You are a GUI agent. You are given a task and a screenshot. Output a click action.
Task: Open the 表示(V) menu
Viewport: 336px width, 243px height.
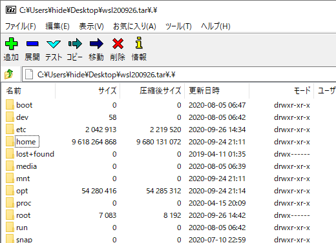point(91,26)
